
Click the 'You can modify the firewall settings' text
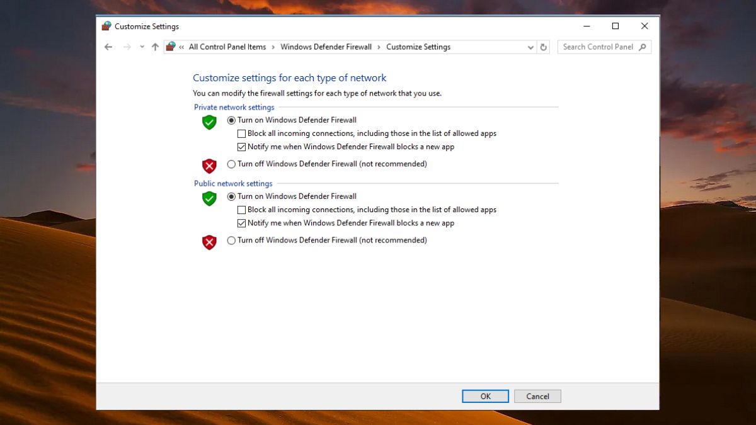click(318, 93)
